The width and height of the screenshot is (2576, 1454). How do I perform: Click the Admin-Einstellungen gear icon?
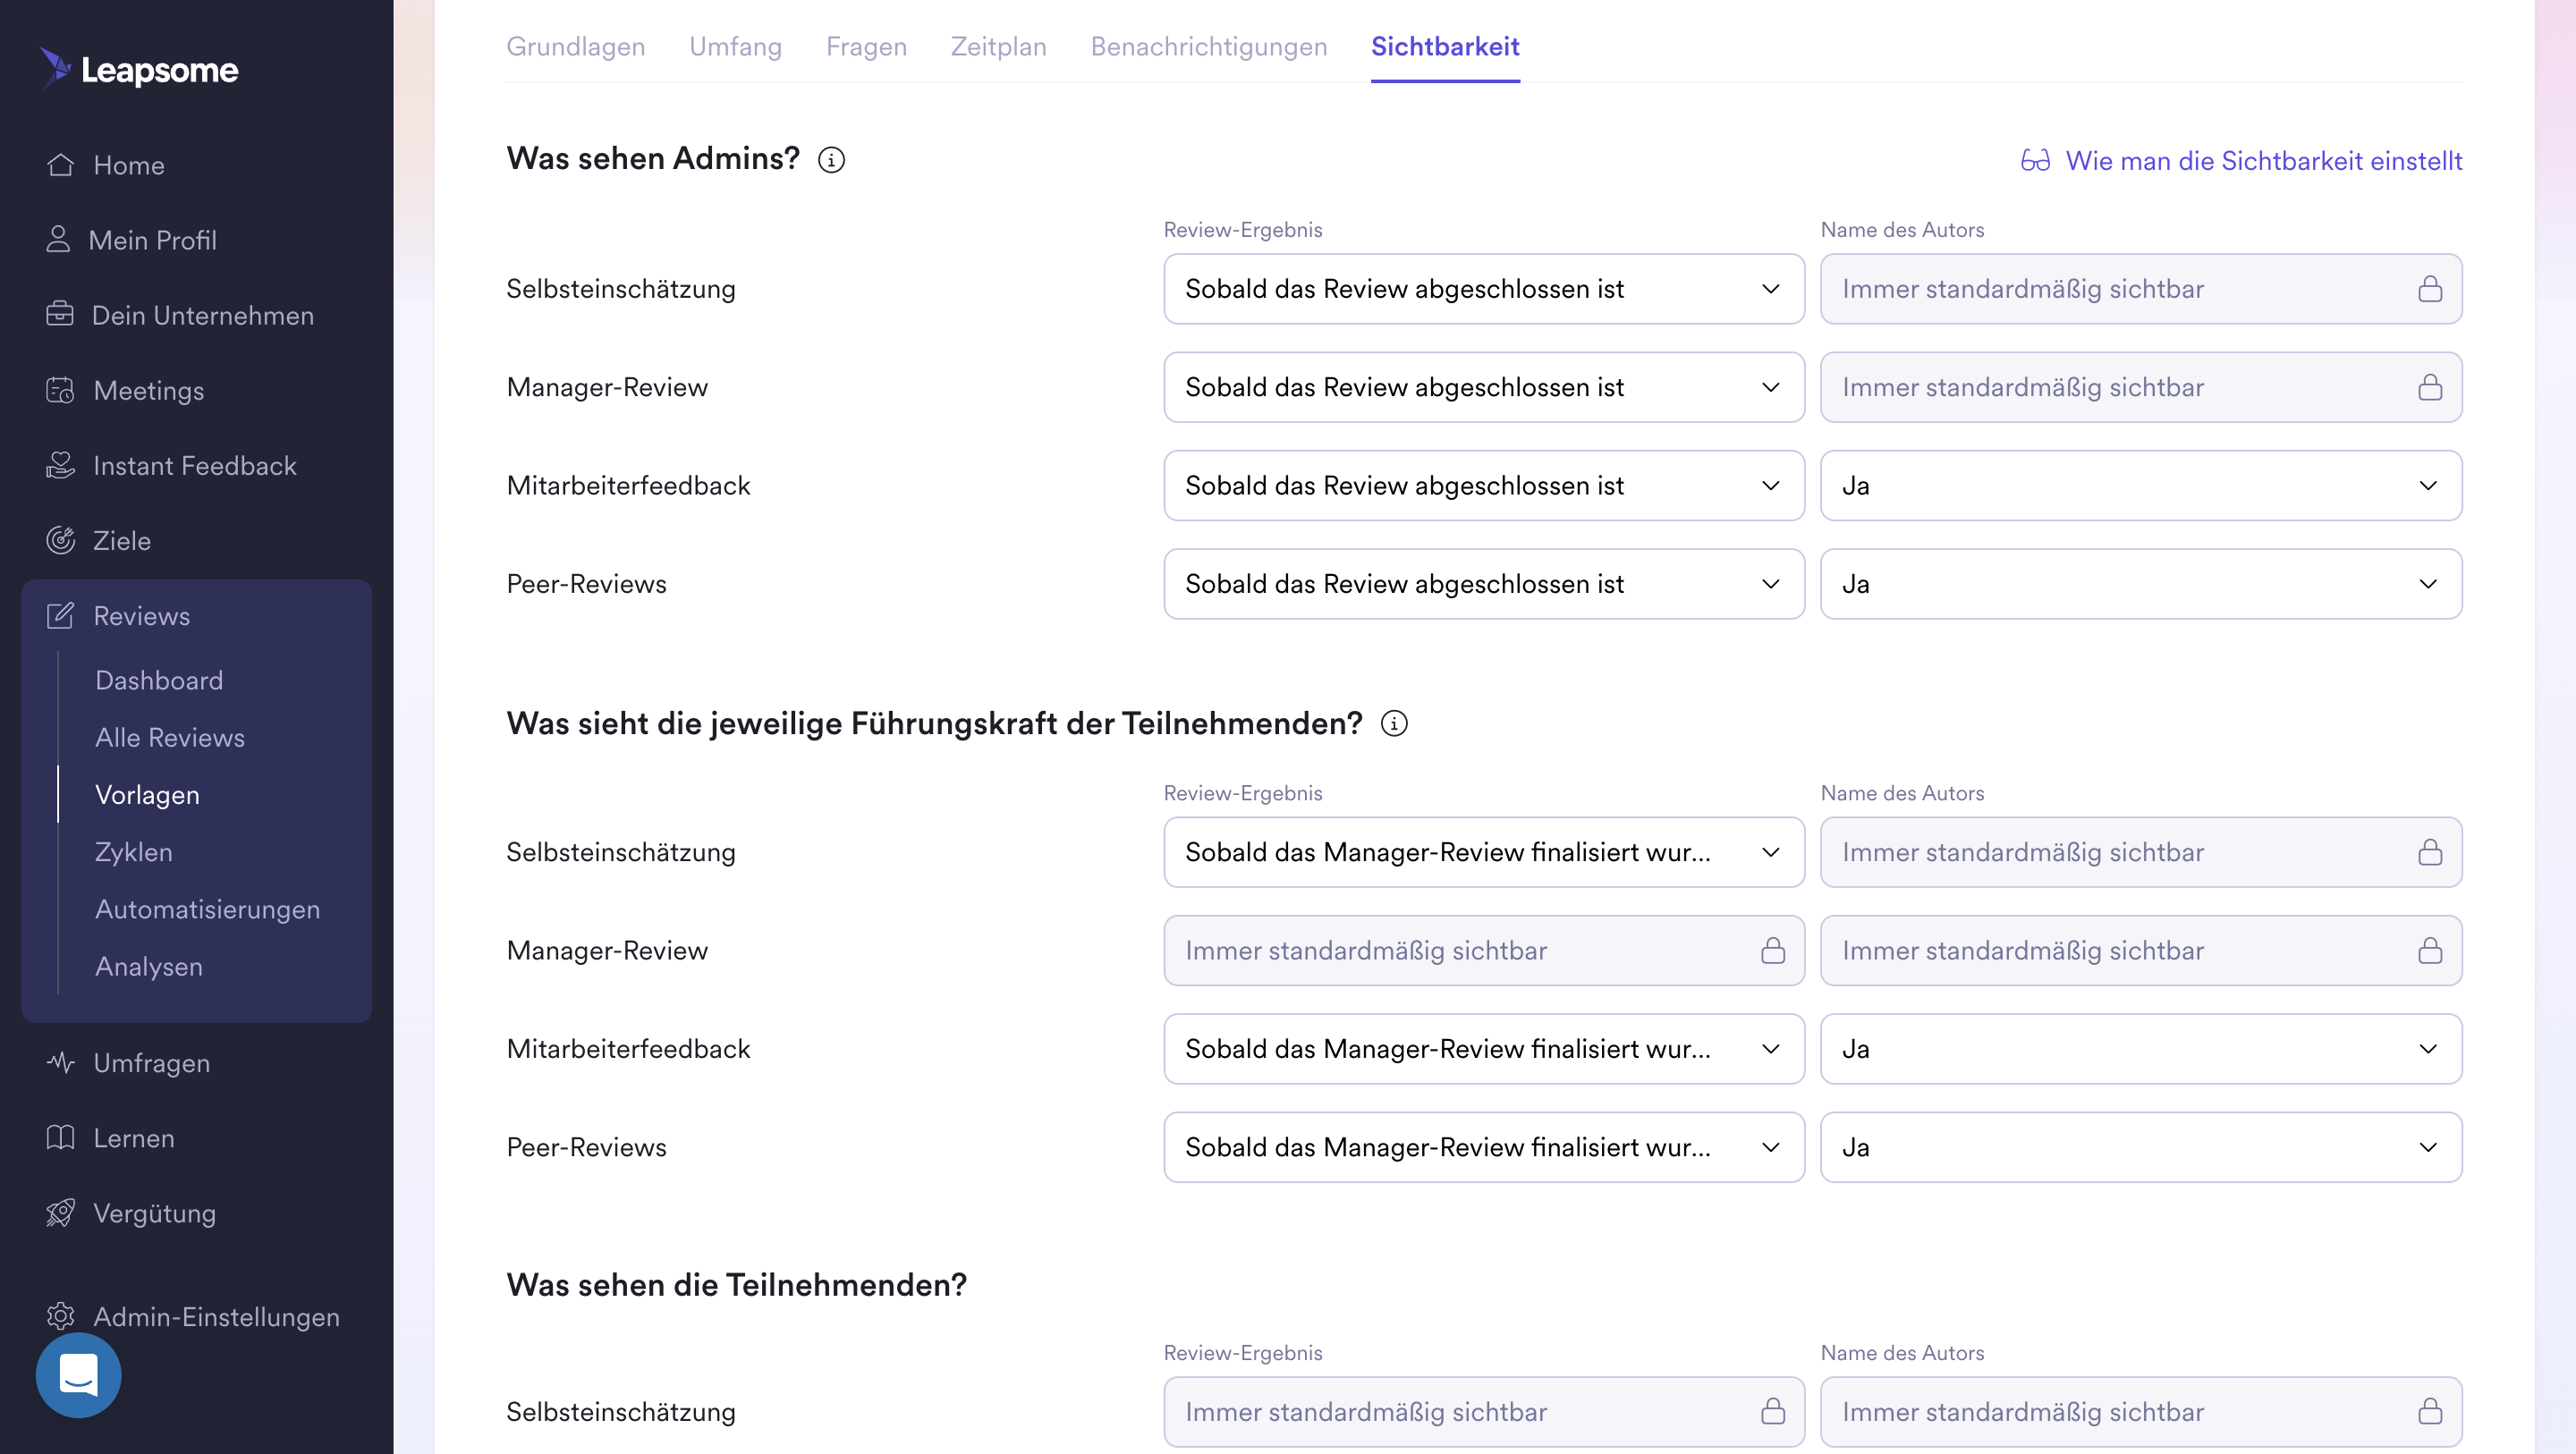60,1316
